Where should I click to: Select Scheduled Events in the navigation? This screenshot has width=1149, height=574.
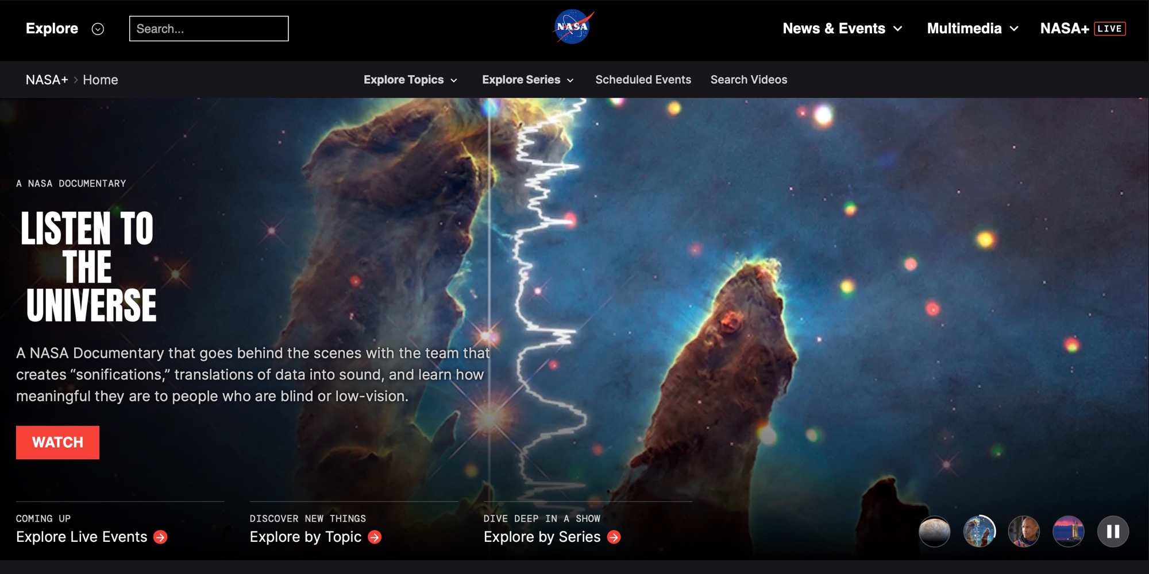tap(643, 80)
